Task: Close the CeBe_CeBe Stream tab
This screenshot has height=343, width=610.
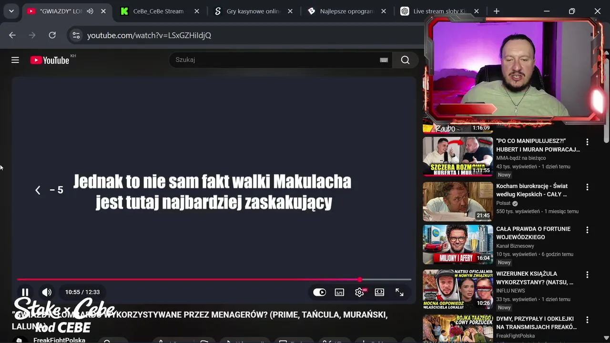Action: (x=197, y=11)
